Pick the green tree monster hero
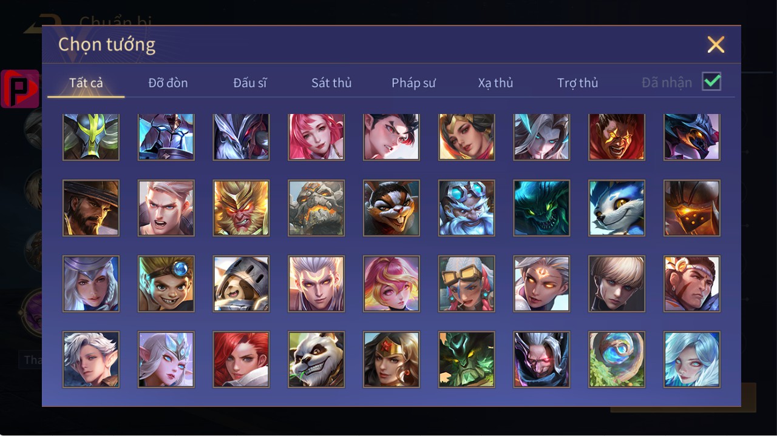This screenshot has width=777, height=436. 466,359
